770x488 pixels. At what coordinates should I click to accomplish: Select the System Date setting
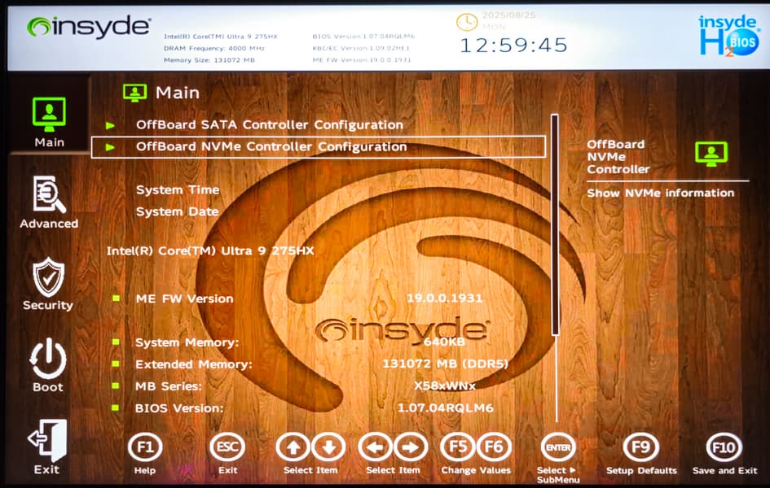178,211
